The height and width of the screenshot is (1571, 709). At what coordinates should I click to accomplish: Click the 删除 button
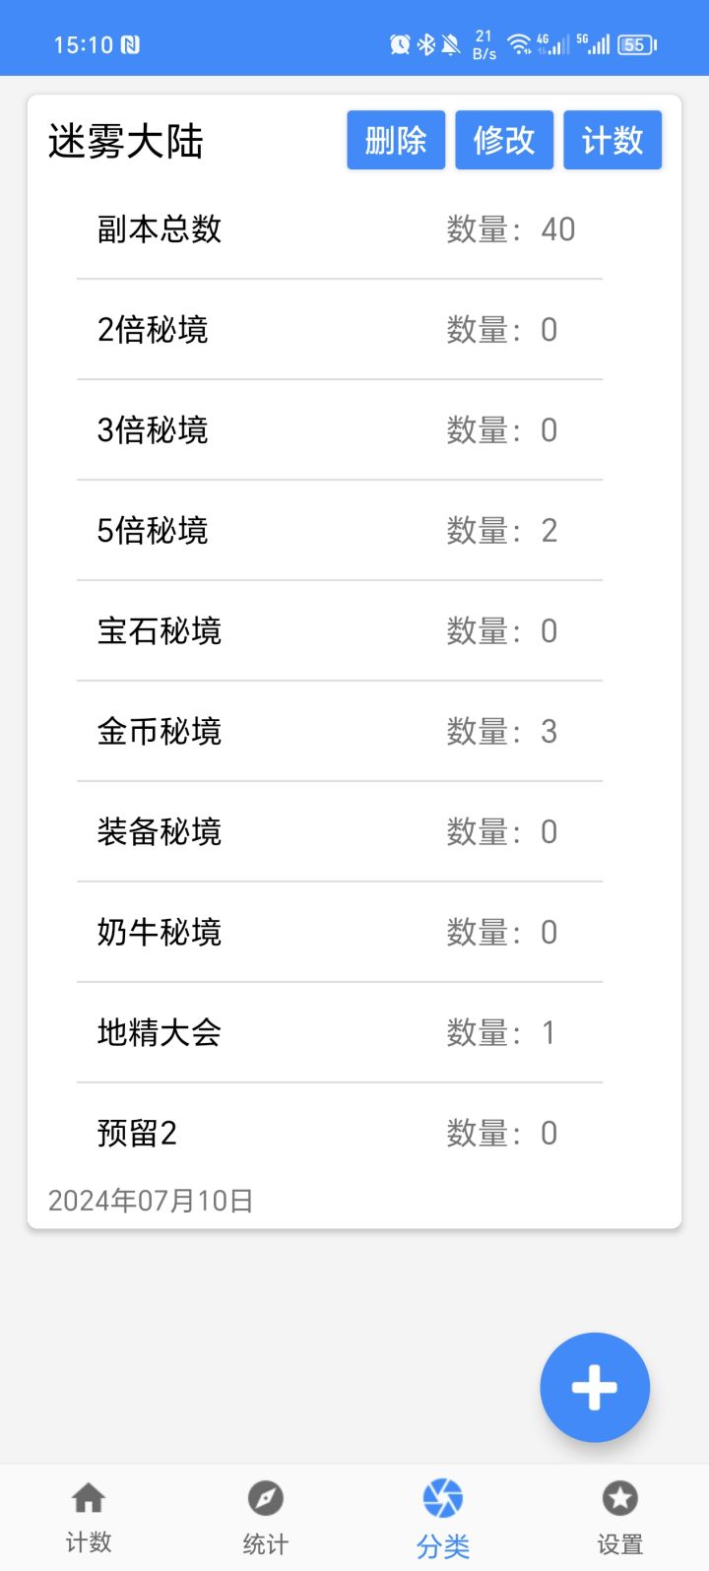click(x=396, y=140)
